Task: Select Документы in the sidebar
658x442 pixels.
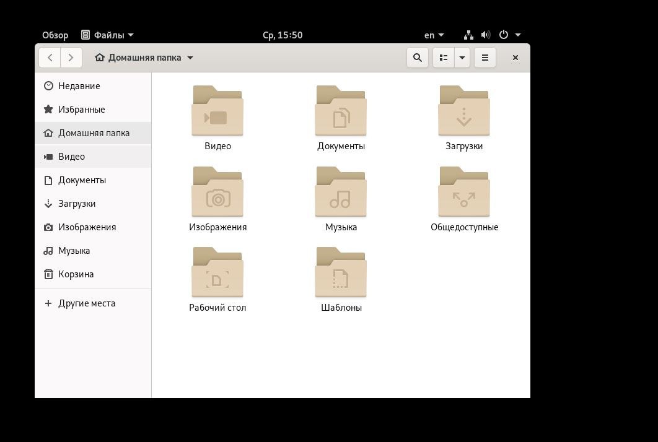Action: (93, 180)
